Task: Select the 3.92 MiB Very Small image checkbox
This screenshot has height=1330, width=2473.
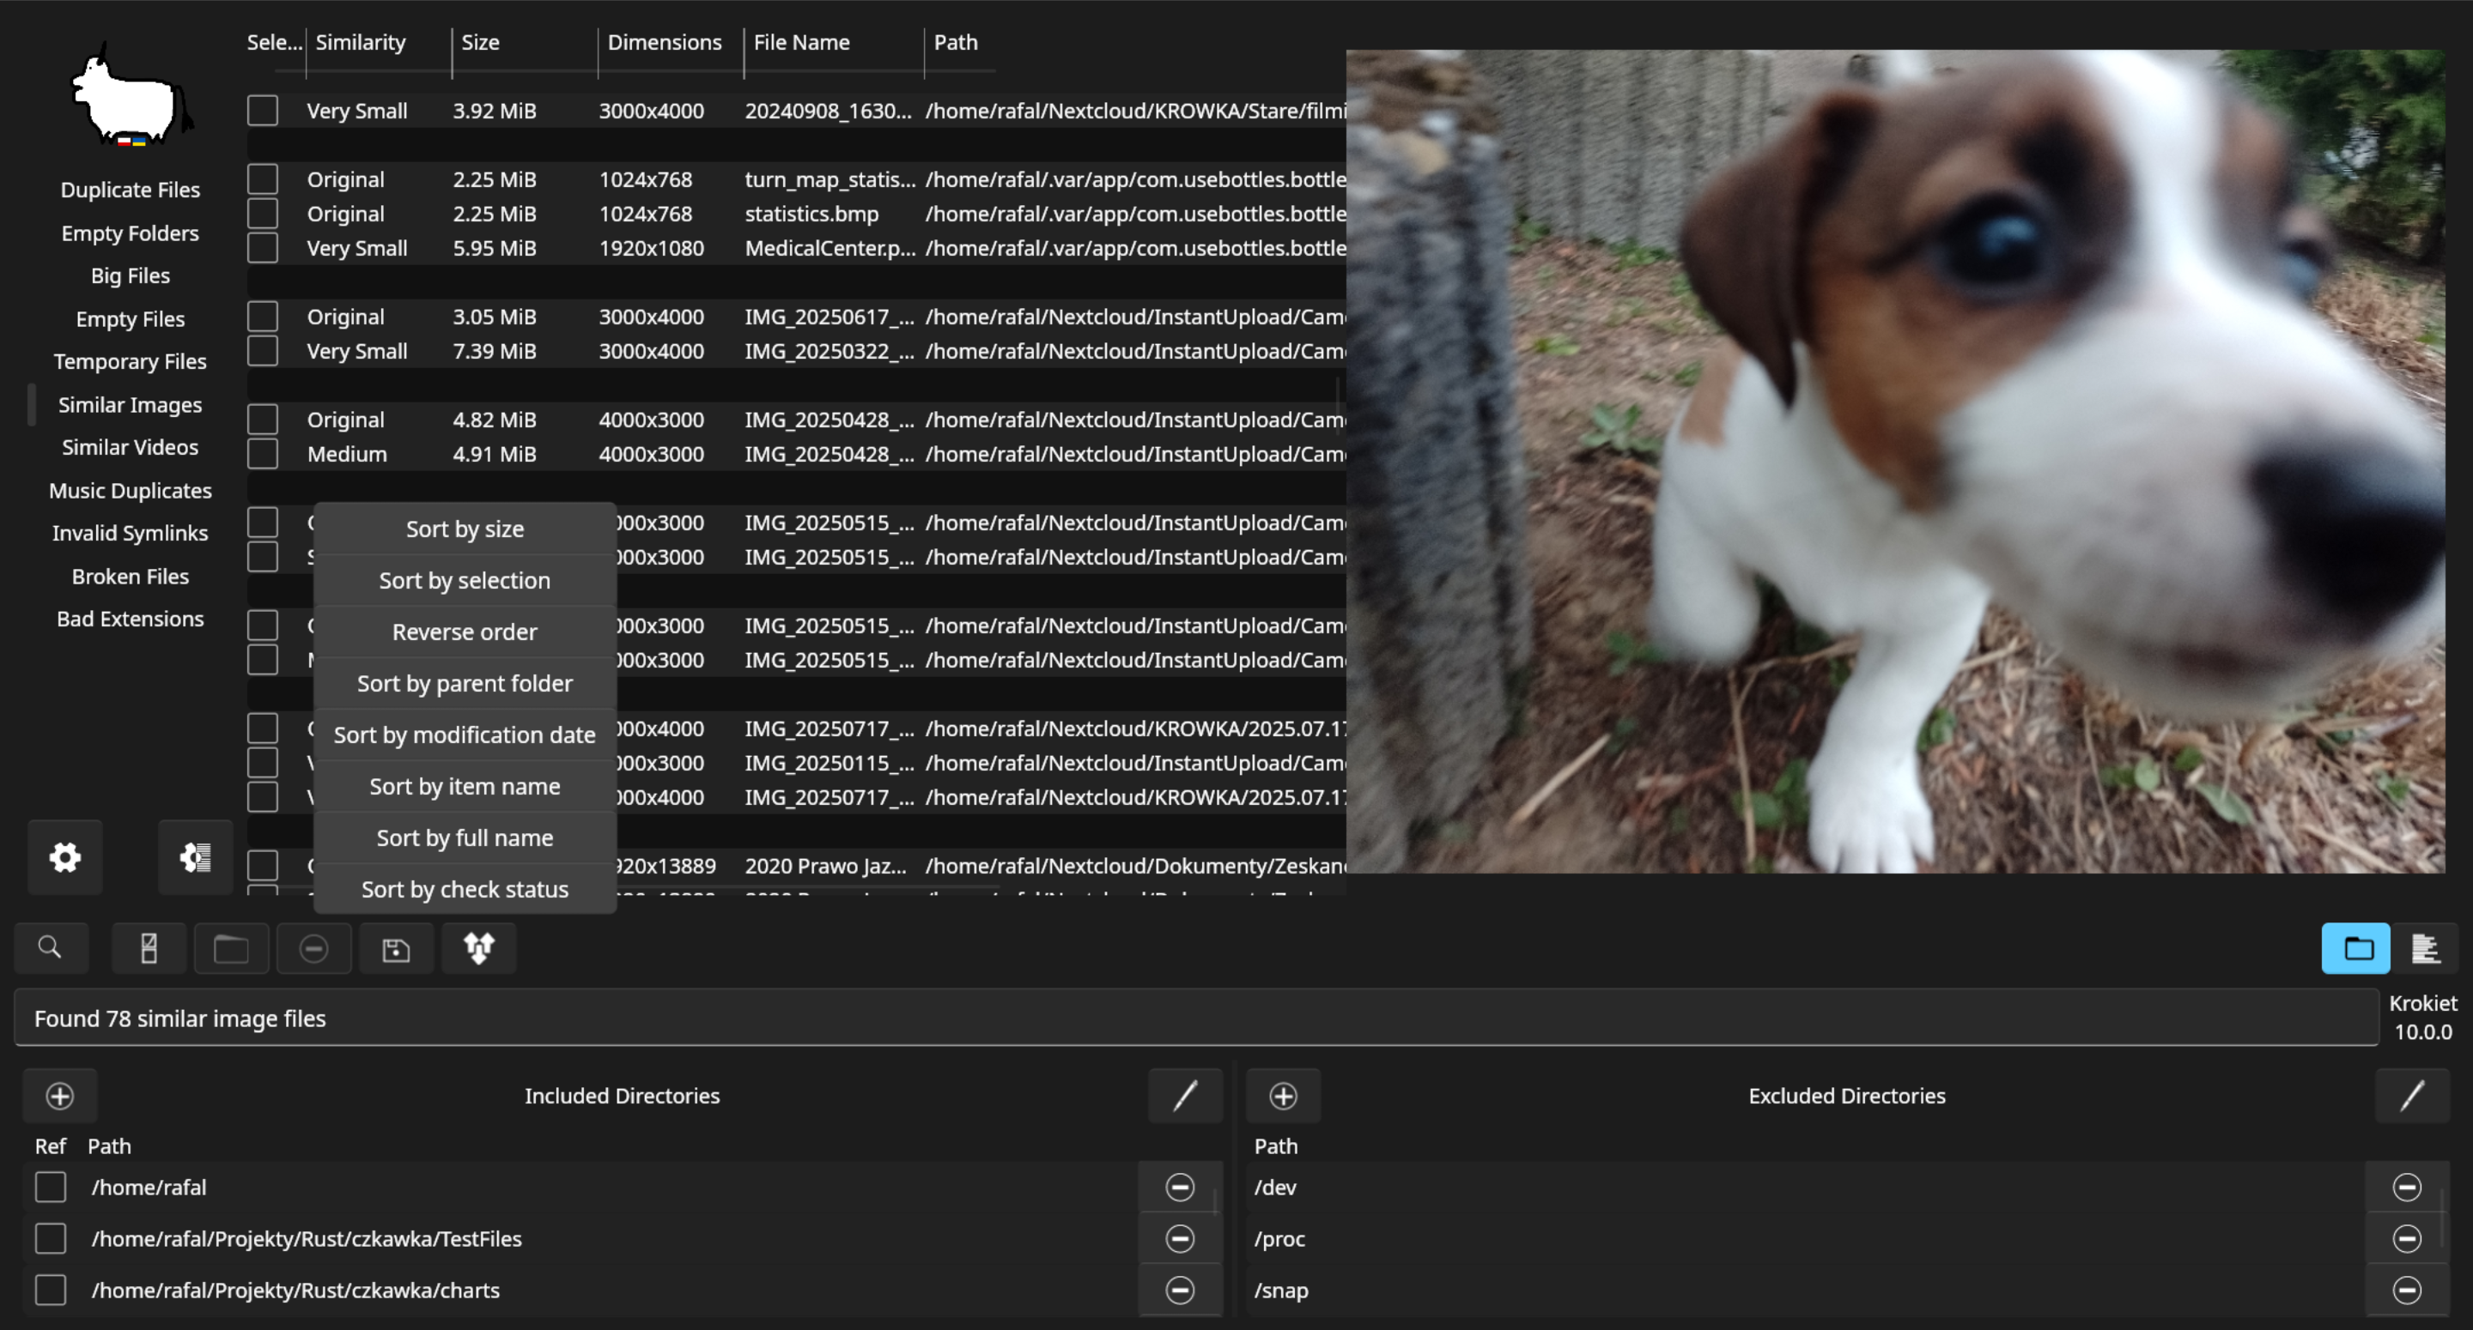Action: 262,109
